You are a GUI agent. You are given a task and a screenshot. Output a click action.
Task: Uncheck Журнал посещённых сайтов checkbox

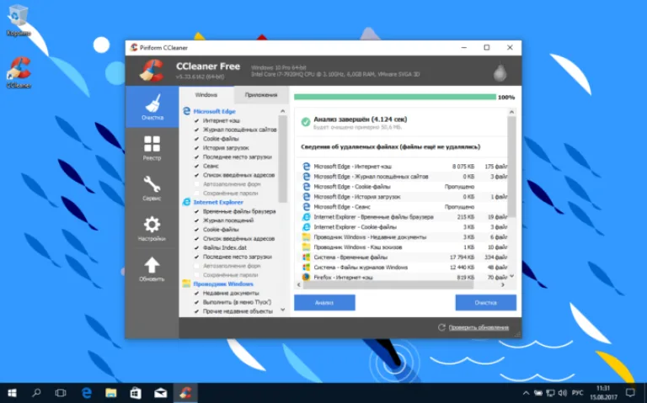click(197, 130)
